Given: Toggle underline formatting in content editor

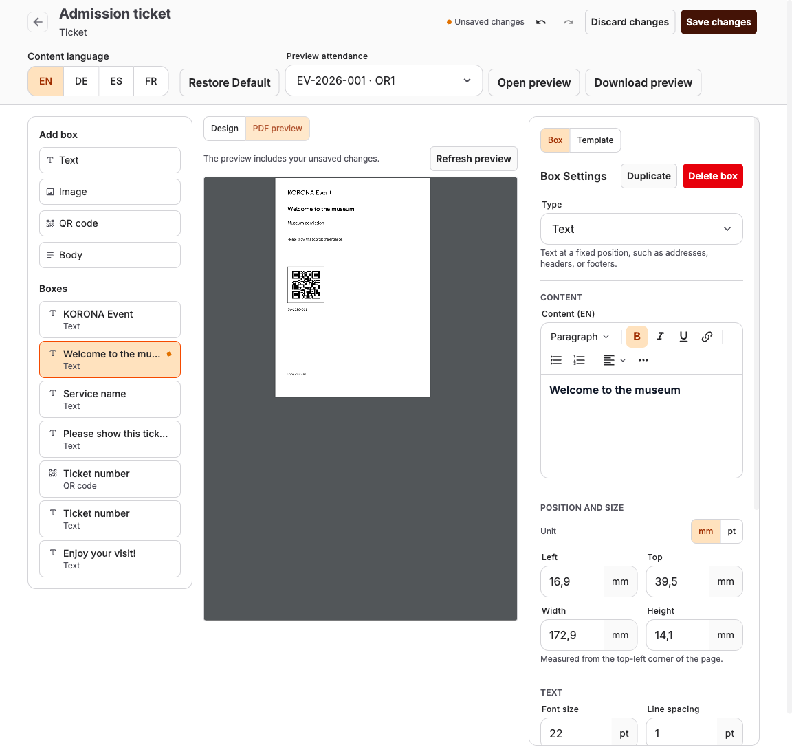Looking at the screenshot, I should click(x=683, y=336).
